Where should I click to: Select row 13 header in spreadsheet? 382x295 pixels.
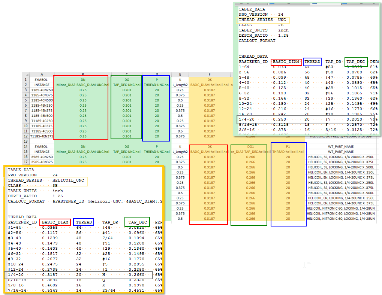coord(25,141)
